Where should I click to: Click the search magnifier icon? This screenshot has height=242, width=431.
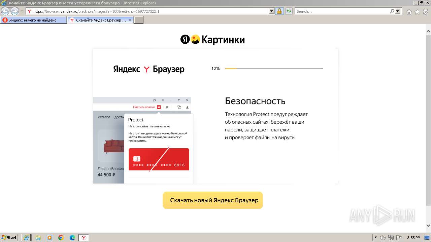[x=392, y=11]
